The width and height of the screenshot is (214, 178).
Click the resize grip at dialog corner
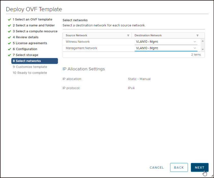(x=212, y=176)
